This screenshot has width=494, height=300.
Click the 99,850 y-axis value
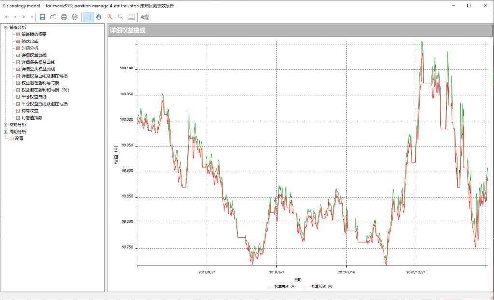tap(128, 196)
